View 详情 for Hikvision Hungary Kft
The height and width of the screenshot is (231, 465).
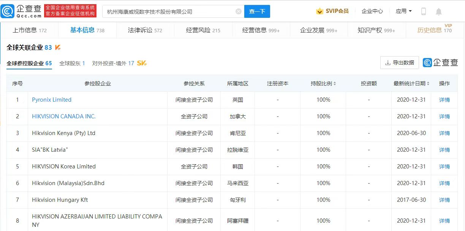coord(444,200)
